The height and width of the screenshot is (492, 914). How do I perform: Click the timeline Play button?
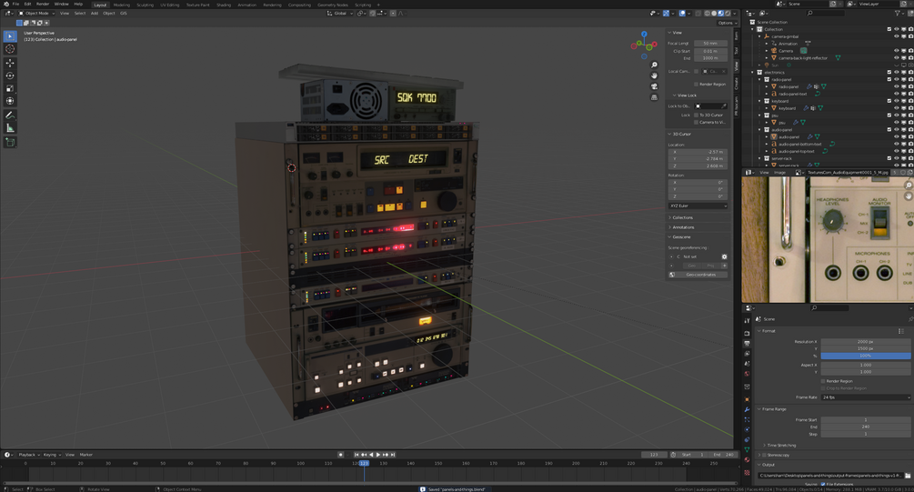pyautogui.click(x=377, y=455)
